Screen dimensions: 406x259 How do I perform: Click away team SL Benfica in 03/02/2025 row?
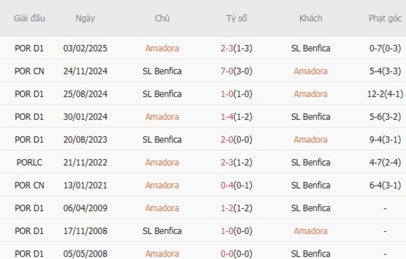(x=310, y=48)
